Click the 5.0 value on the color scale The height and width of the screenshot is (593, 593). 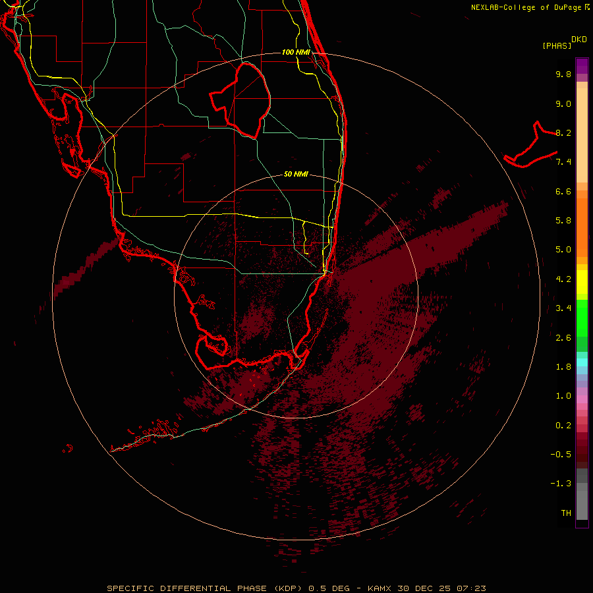563,250
